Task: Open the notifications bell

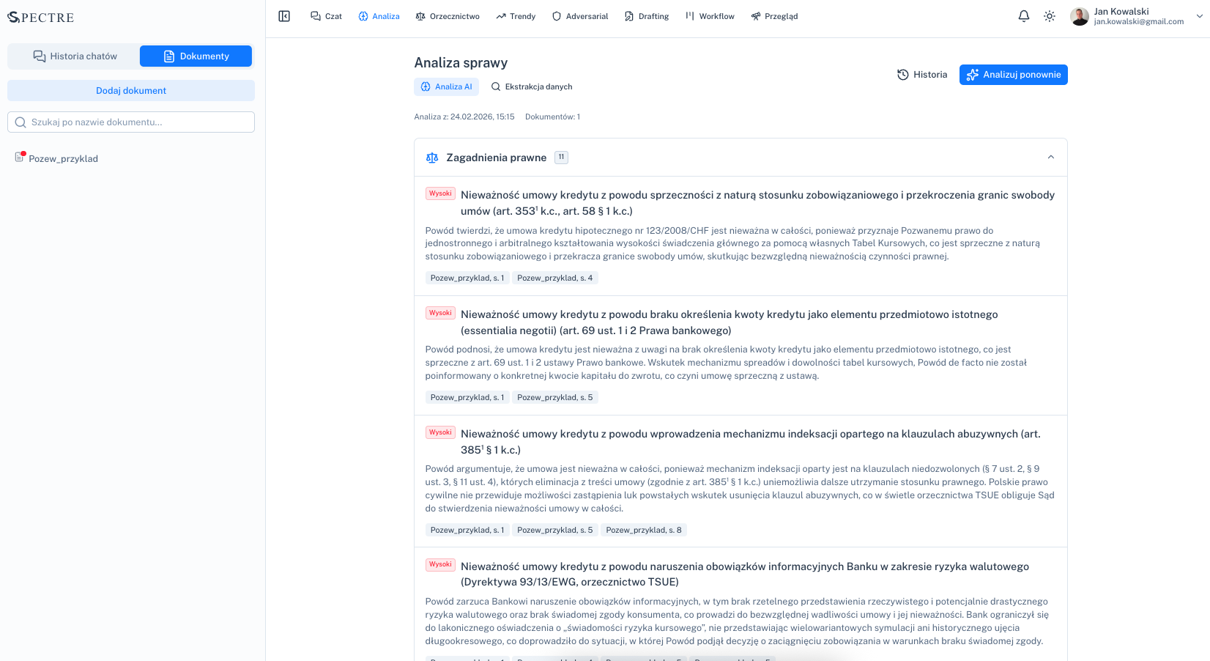Action: coord(1023,15)
